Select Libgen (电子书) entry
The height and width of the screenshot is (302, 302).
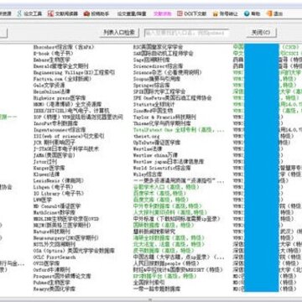pyautogui.click(x=53, y=187)
